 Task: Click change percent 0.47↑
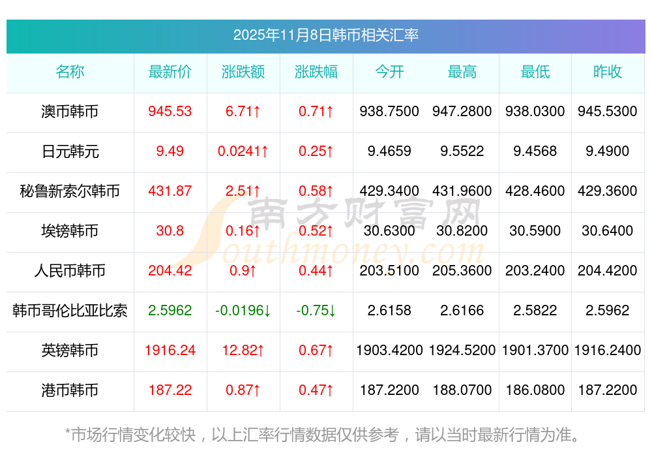click(x=316, y=390)
